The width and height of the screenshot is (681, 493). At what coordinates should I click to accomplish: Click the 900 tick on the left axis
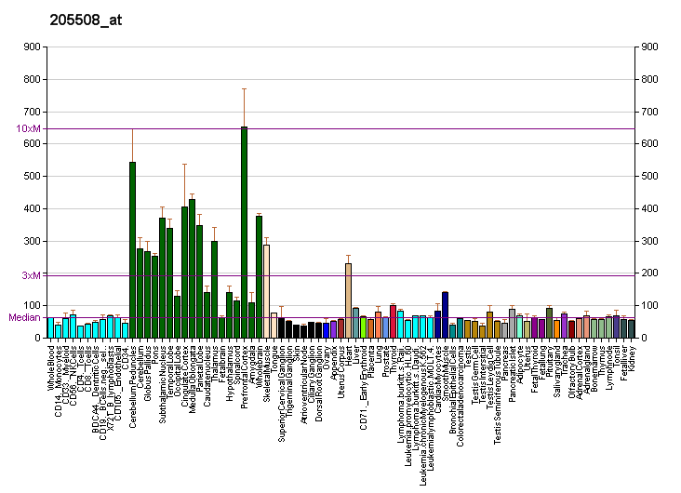(32, 47)
